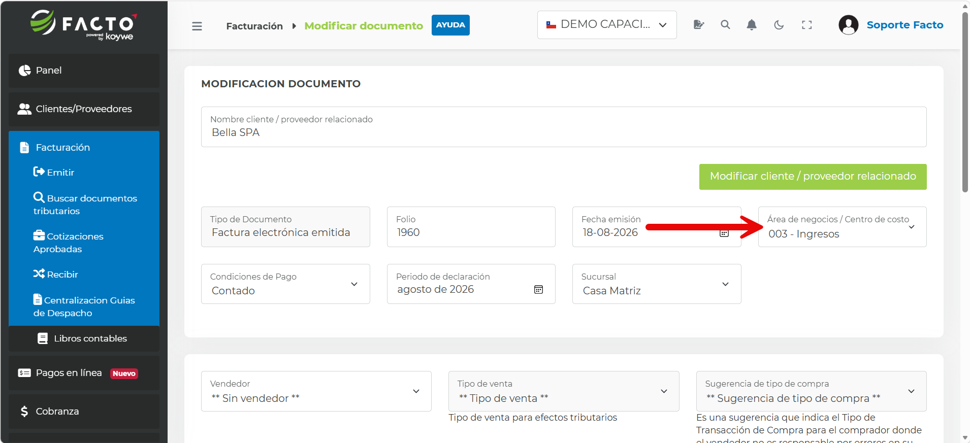Expand Área de negocios / Centro de costo dropdown
Image resolution: width=970 pixels, height=443 pixels.
pos(843,227)
